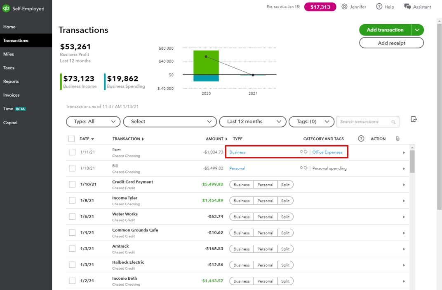Check the Bill transaction checkbox

tap(72, 168)
